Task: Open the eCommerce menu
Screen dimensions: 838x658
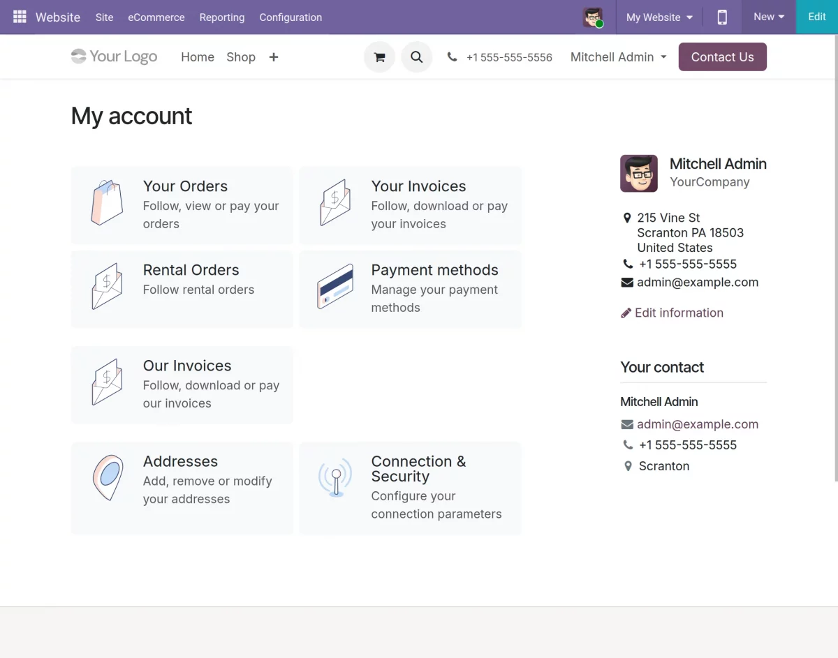Action: click(156, 17)
